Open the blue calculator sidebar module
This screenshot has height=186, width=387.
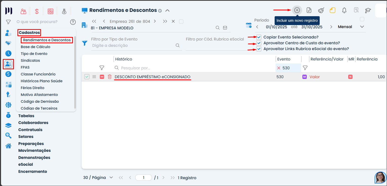coord(8,85)
